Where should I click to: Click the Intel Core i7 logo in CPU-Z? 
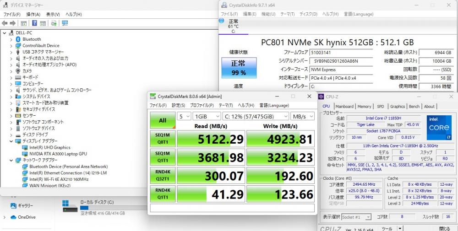(x=439, y=128)
